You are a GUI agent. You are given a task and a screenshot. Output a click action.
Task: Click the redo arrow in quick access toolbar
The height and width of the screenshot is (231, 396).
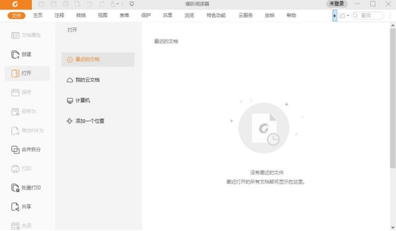tap(102, 4)
